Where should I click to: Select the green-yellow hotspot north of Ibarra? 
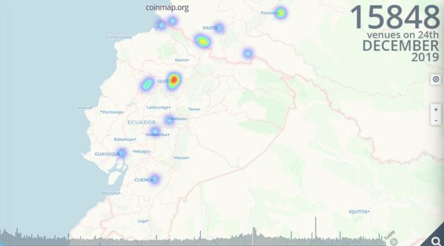click(x=203, y=42)
